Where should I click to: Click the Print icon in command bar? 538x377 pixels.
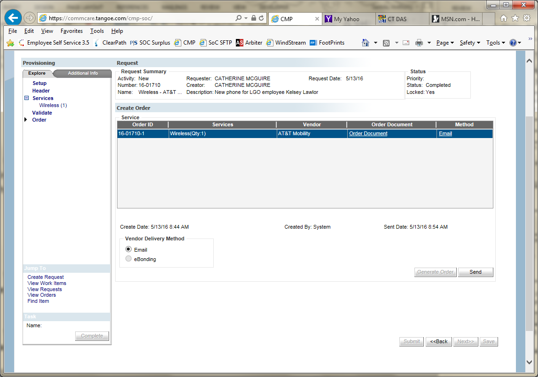(419, 43)
